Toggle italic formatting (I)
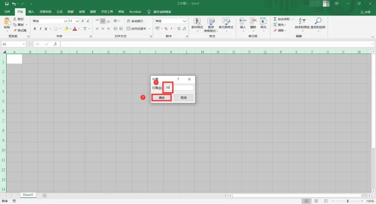The height and width of the screenshot is (204, 376). [40, 29]
